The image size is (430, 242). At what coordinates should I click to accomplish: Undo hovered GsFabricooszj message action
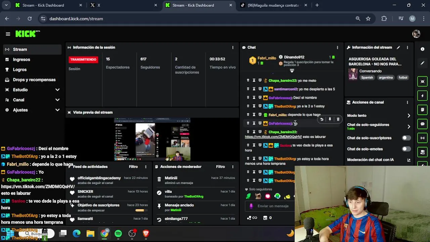coord(322,119)
